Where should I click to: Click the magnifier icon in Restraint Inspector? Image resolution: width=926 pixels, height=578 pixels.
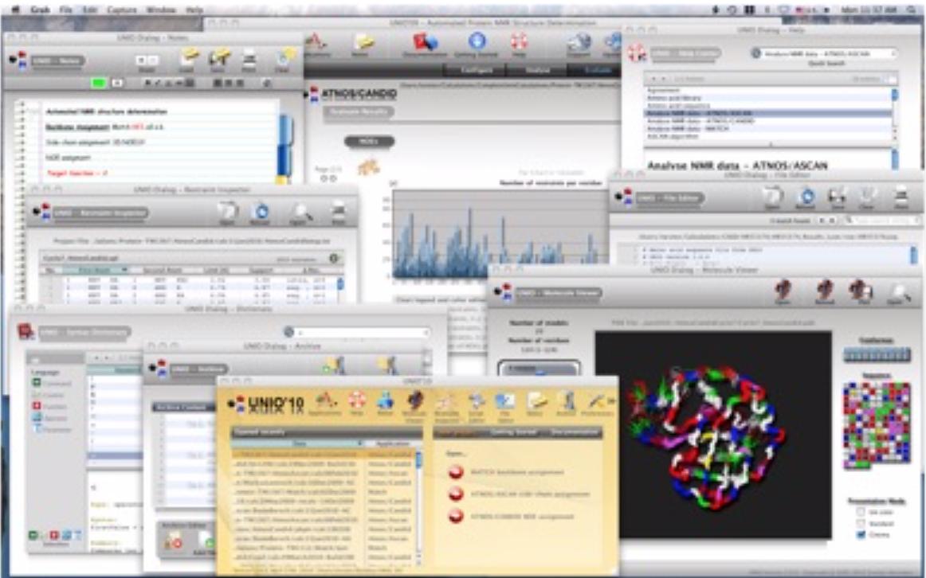coord(300,213)
